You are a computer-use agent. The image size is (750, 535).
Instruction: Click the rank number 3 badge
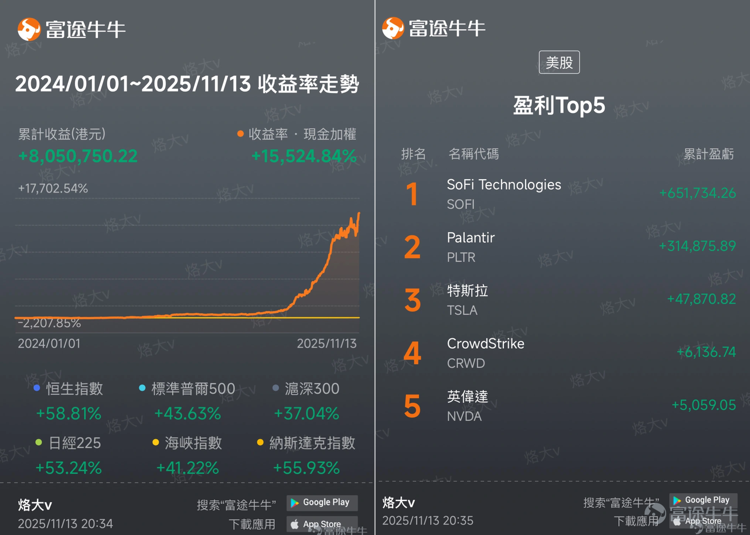tap(412, 300)
